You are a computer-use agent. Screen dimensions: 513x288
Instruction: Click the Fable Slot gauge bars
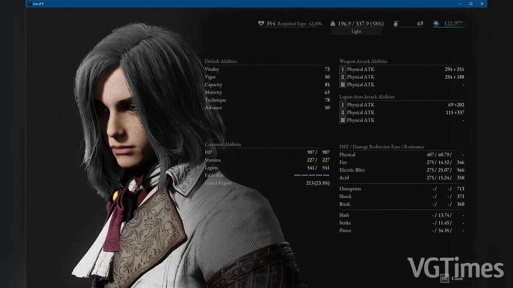pyautogui.click(x=311, y=175)
